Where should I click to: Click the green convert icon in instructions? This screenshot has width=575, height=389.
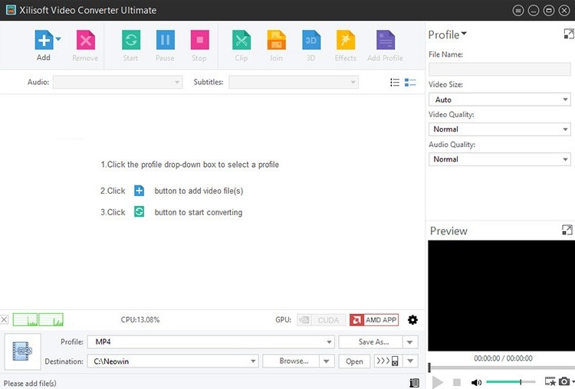[x=139, y=211]
